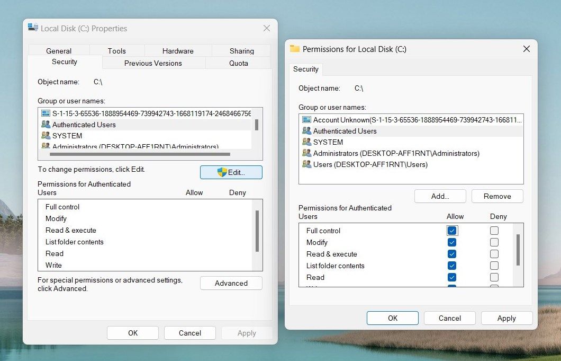Click the Remove button
The height and width of the screenshot is (361, 561).
[497, 196]
